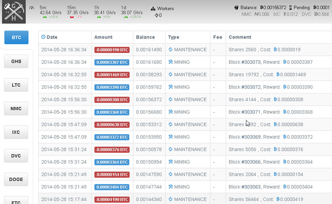Click the Fee column header
The image size is (332, 204).
coord(218,37)
